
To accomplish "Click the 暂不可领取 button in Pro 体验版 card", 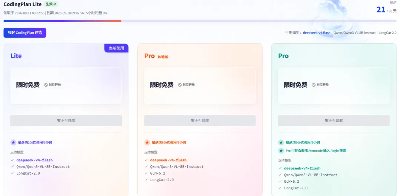I will point(200,121).
